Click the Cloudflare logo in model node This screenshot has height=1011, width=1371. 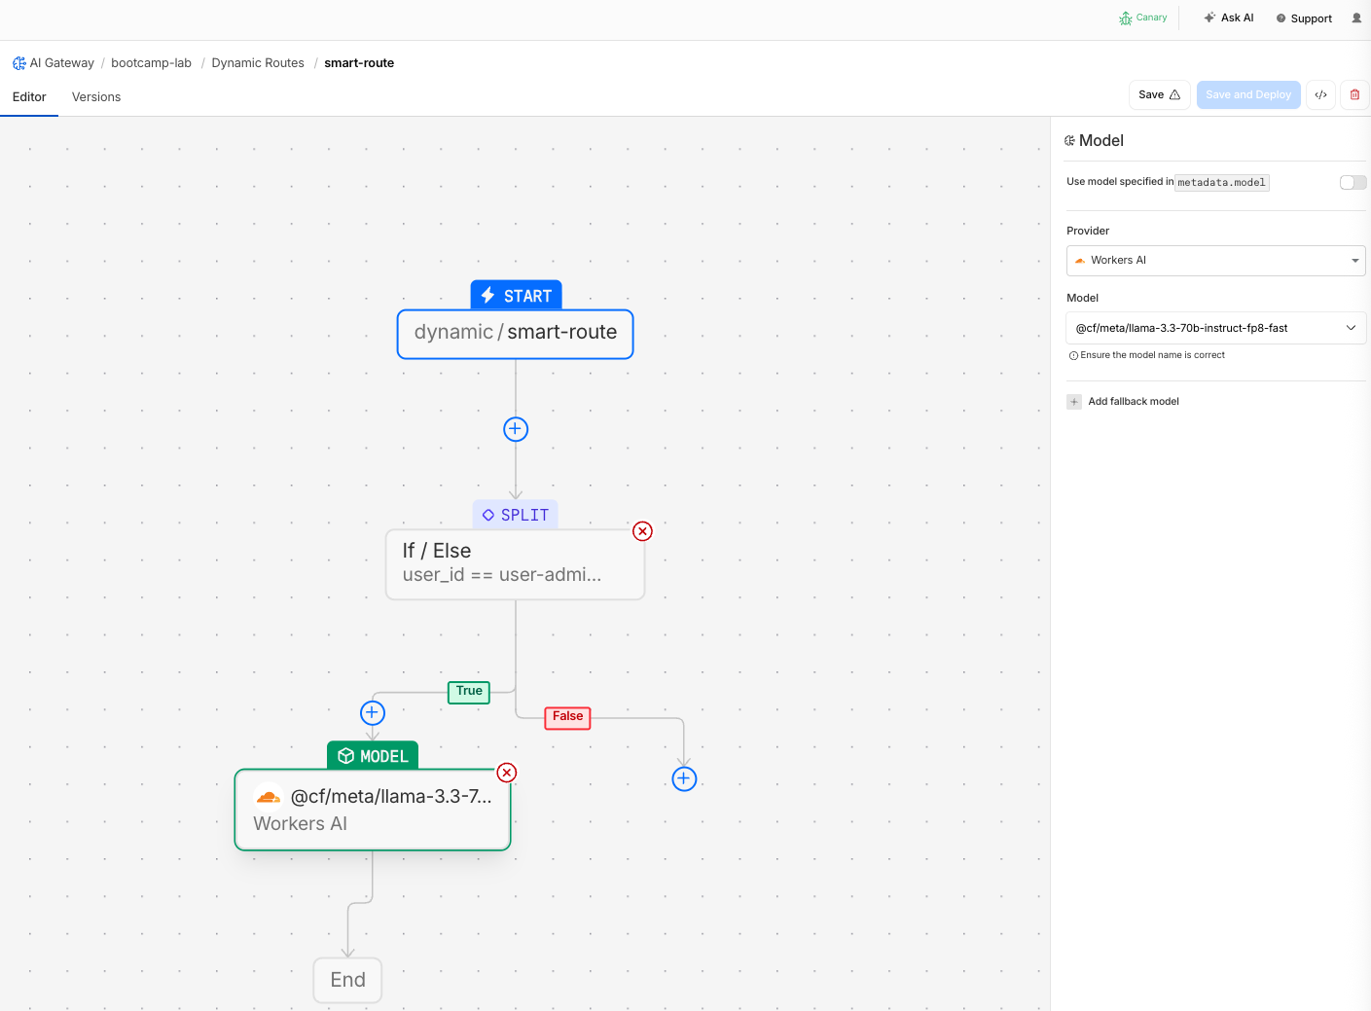pos(268,797)
